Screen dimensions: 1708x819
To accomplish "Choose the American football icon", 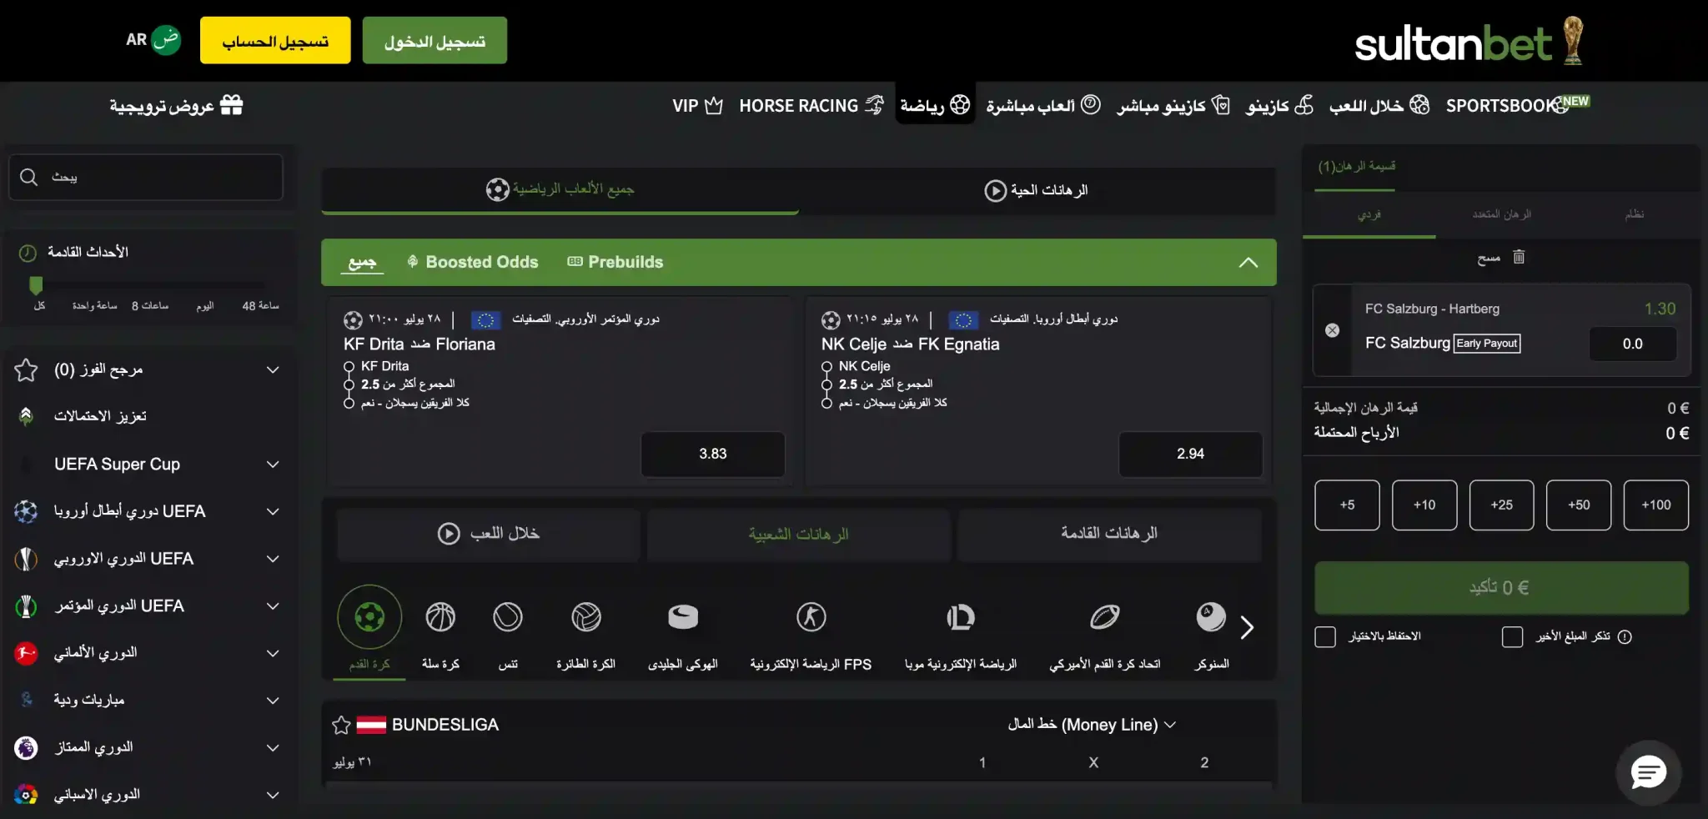I will coord(1105,617).
